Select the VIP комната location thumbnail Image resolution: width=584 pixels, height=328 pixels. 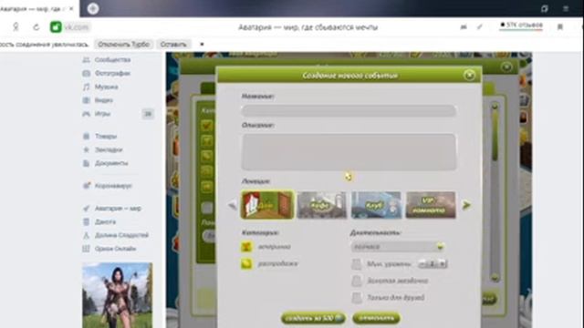click(431, 205)
